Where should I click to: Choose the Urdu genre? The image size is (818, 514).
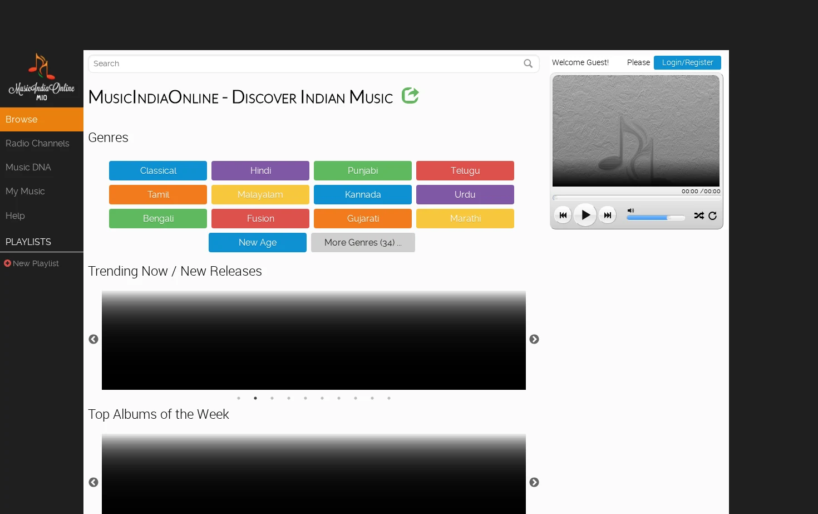465,194
